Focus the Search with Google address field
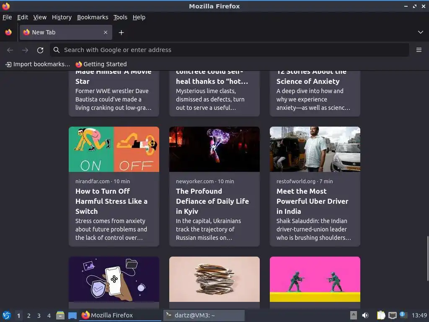 (x=229, y=50)
